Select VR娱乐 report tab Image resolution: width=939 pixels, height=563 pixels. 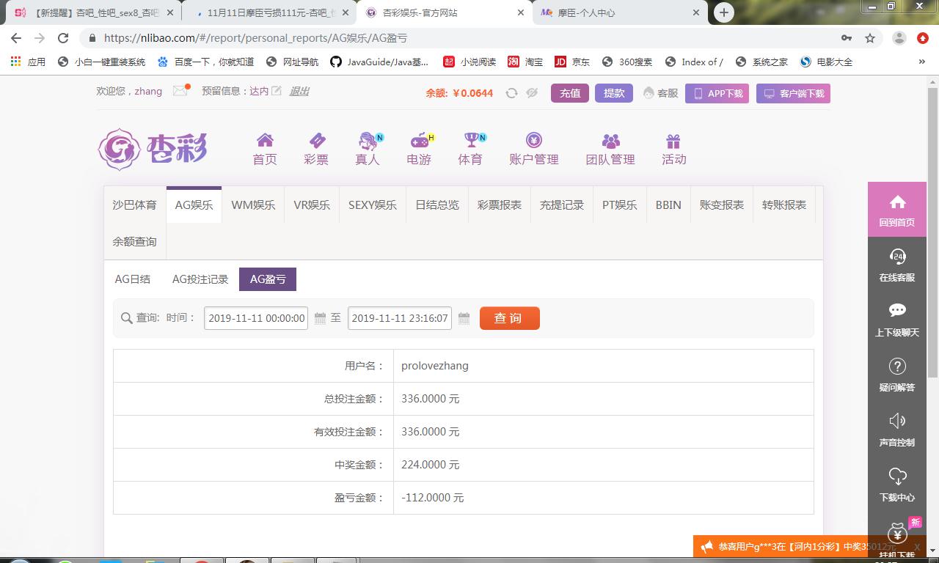[312, 205]
